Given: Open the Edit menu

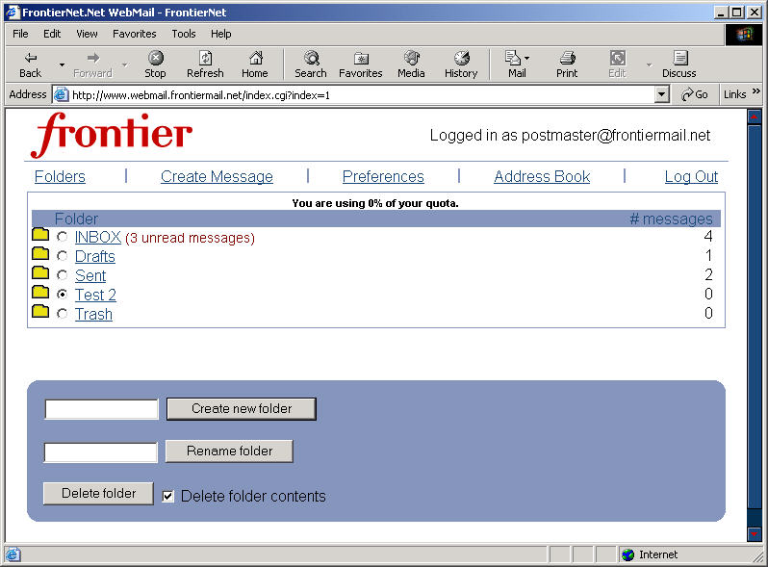Looking at the screenshot, I should click(x=52, y=34).
